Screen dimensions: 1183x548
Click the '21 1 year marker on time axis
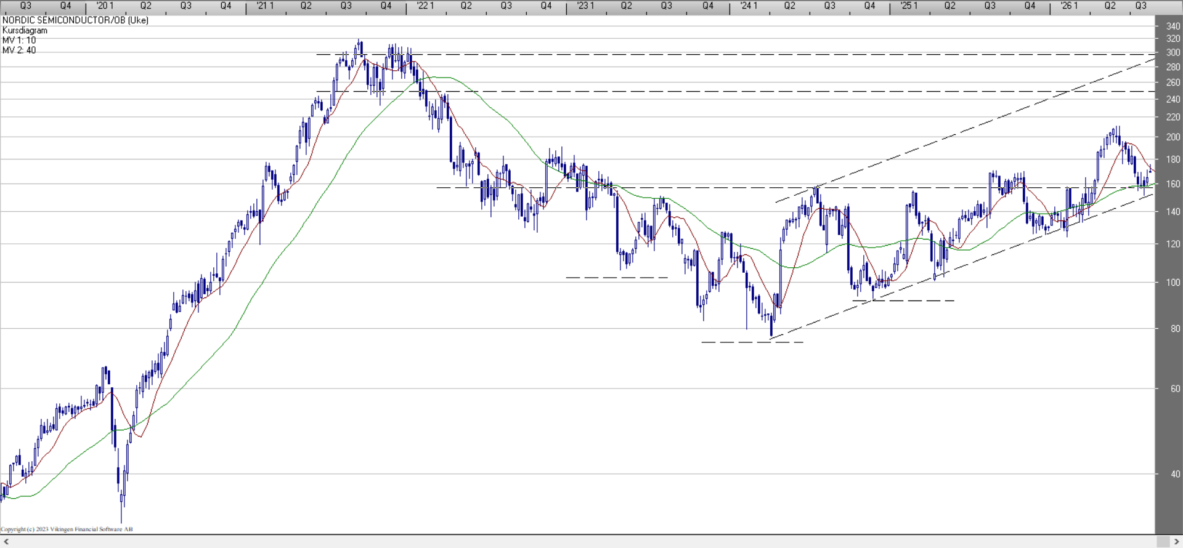[x=265, y=6]
